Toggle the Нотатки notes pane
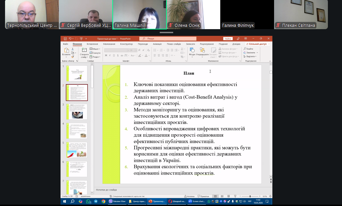Image resolution: width=342 pixels, height=206 pixels. (189, 196)
